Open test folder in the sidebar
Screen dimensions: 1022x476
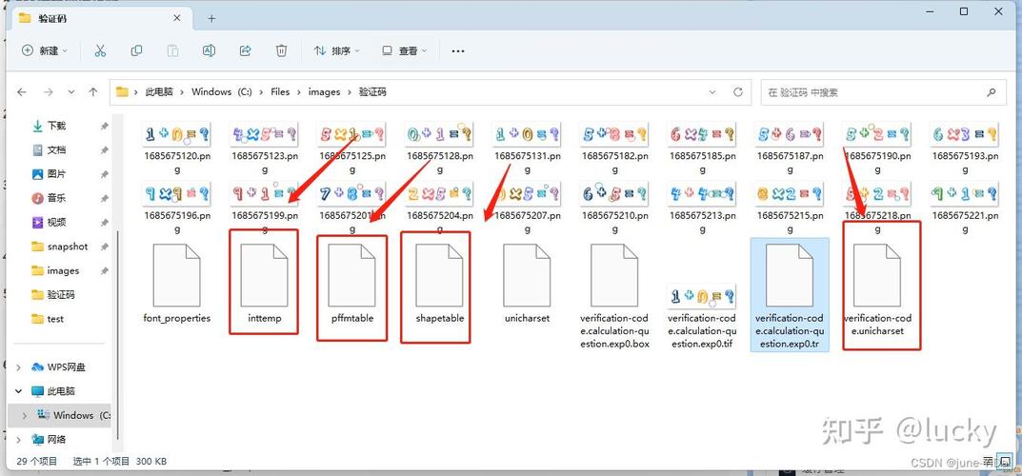(x=55, y=318)
